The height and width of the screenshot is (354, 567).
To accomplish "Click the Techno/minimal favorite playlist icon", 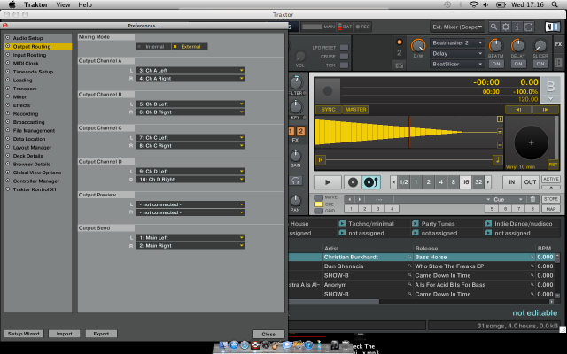I will 342,224.
